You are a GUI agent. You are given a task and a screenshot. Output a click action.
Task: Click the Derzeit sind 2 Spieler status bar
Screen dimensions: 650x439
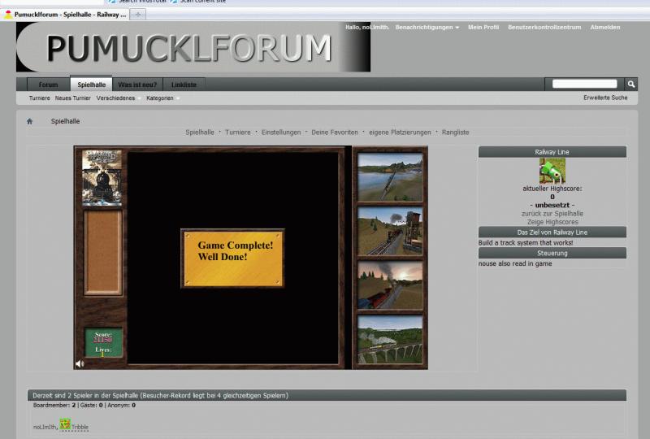pyautogui.click(x=327, y=395)
